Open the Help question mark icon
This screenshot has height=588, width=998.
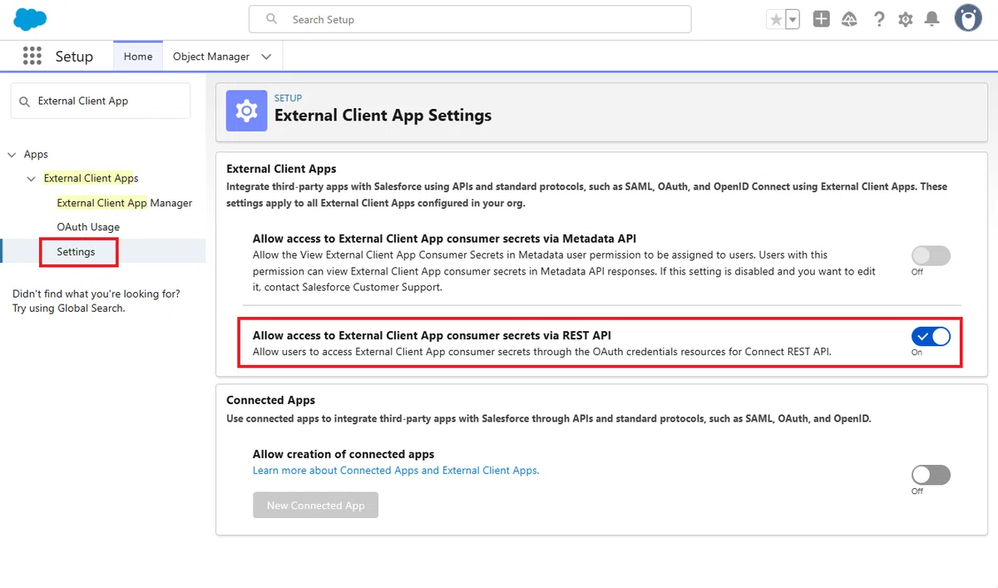[879, 19]
